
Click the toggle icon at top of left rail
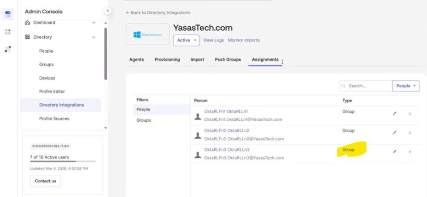8,13
